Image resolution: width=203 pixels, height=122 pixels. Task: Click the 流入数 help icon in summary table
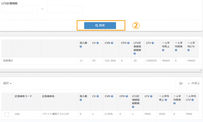(x=81, y=47)
